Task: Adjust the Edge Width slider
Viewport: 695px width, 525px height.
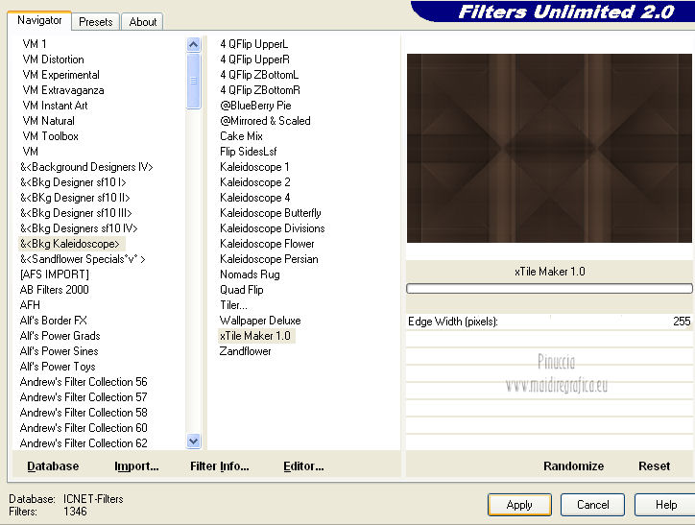Action: click(x=549, y=322)
